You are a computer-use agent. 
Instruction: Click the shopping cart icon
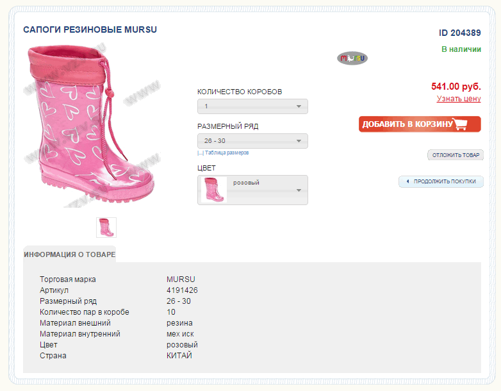pyautogui.click(x=468, y=124)
